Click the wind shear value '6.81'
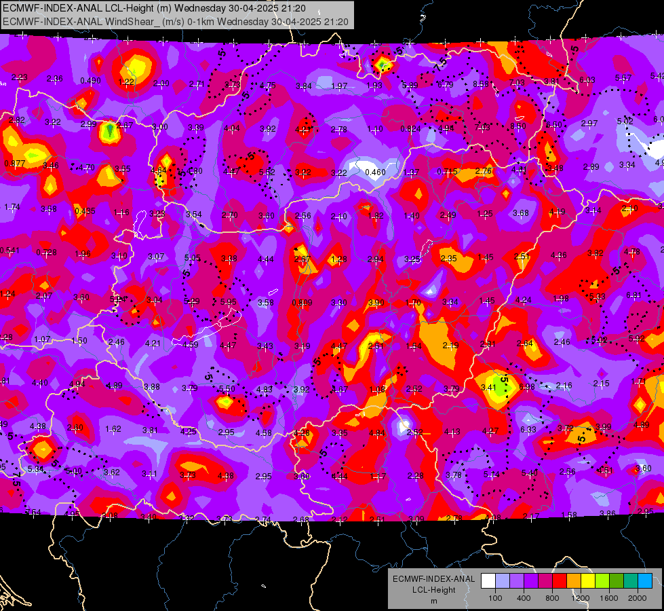 click(633, 295)
